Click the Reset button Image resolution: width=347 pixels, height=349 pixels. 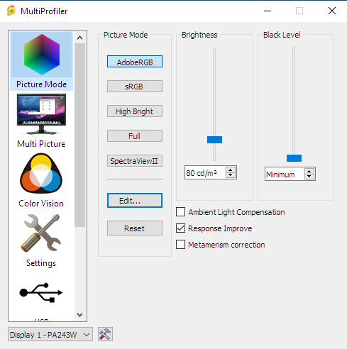pyautogui.click(x=135, y=228)
